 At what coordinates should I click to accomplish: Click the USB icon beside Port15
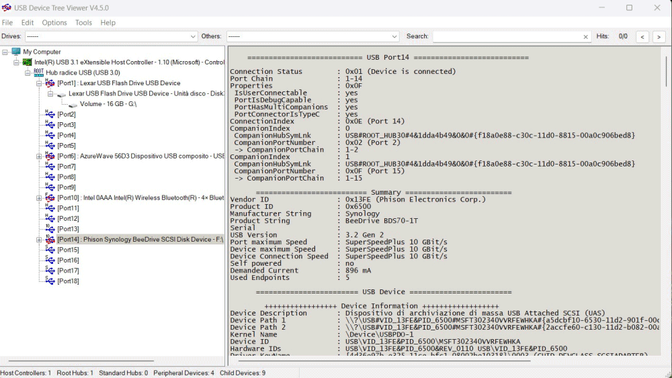[50, 250]
